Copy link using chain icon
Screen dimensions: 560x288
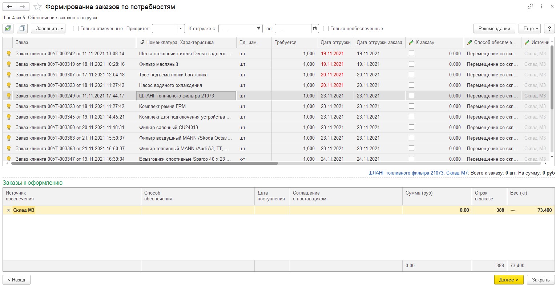click(530, 7)
